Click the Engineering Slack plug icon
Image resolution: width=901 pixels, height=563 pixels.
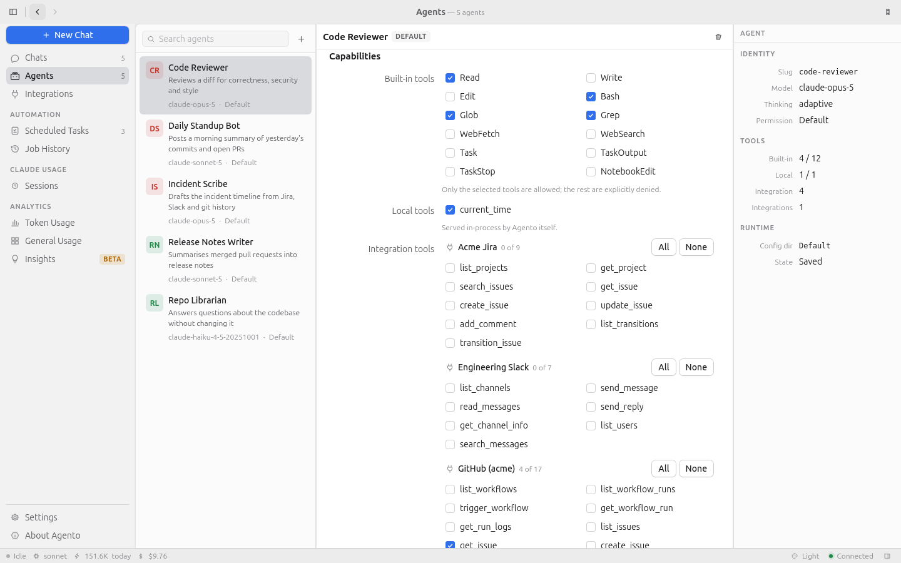click(450, 367)
